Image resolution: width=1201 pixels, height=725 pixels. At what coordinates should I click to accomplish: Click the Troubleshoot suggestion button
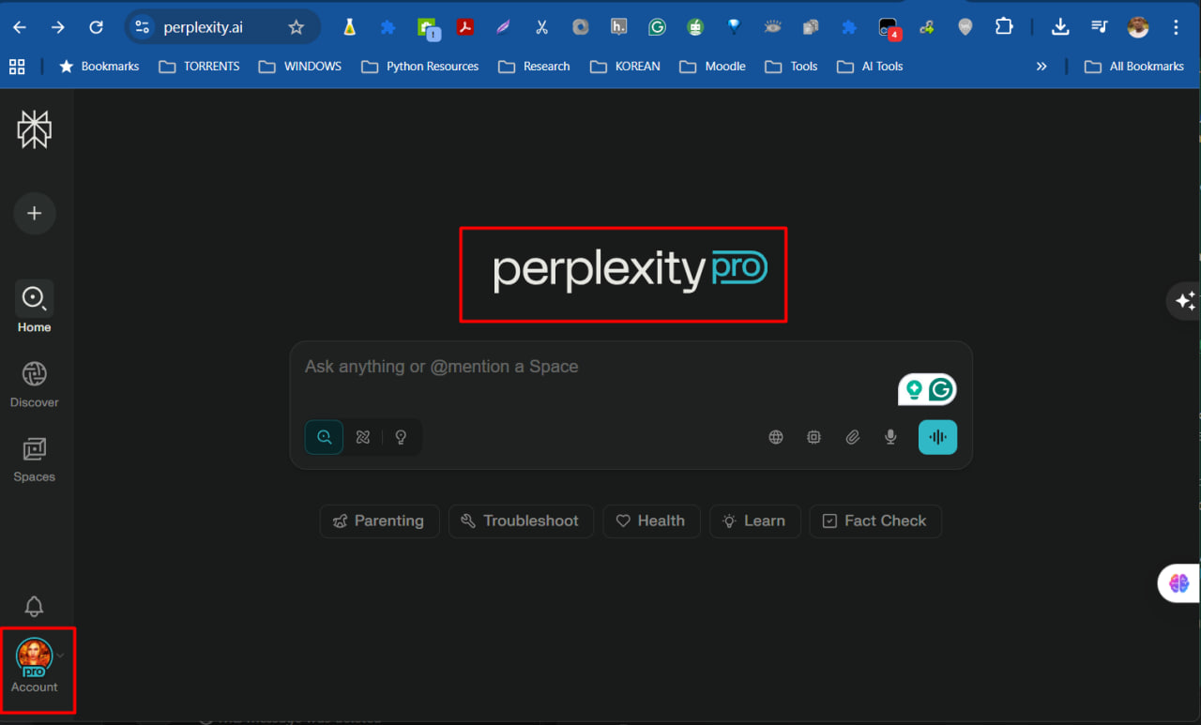[x=521, y=521]
